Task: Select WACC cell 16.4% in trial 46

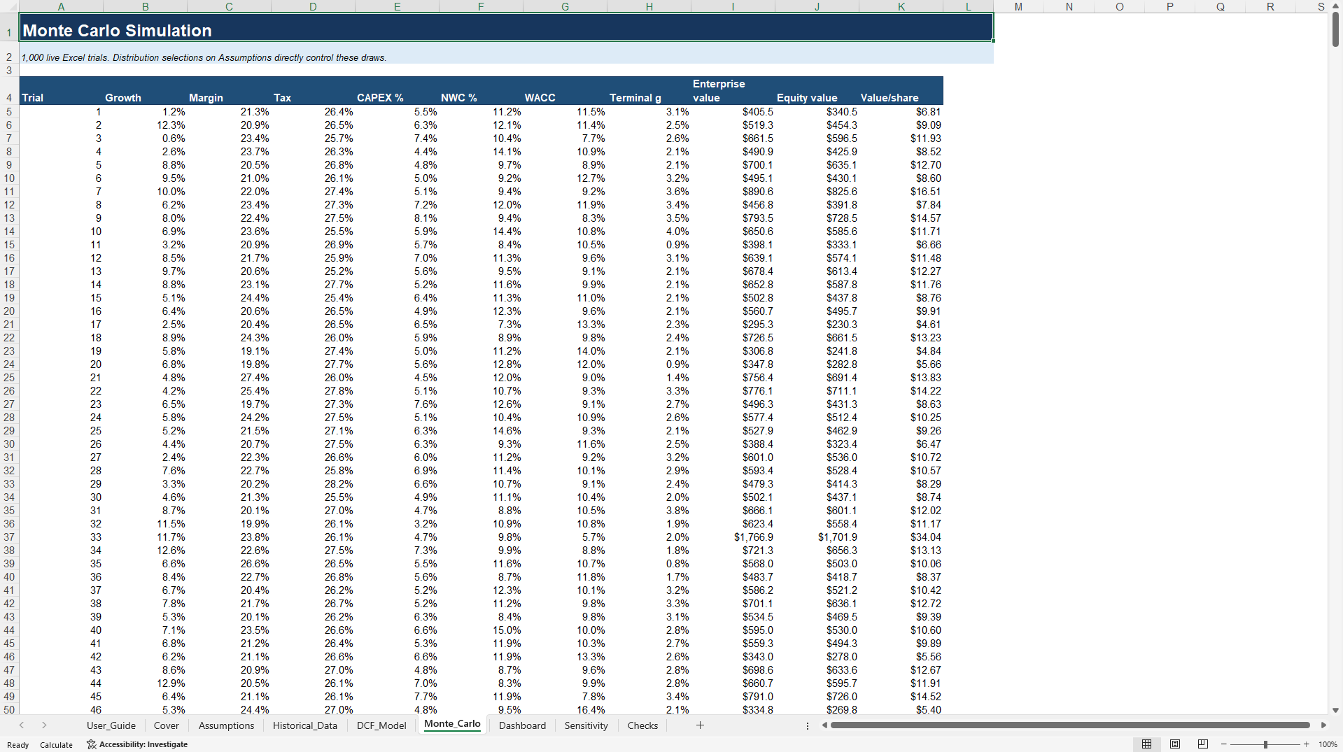Action: point(565,710)
